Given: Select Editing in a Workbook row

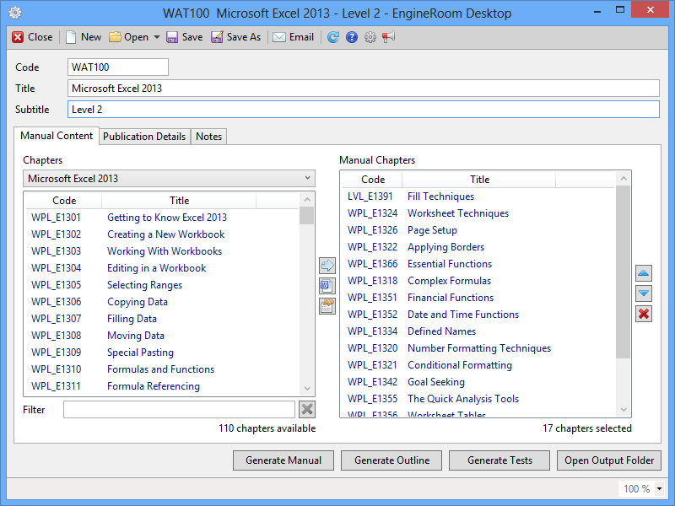Looking at the screenshot, I should [162, 267].
